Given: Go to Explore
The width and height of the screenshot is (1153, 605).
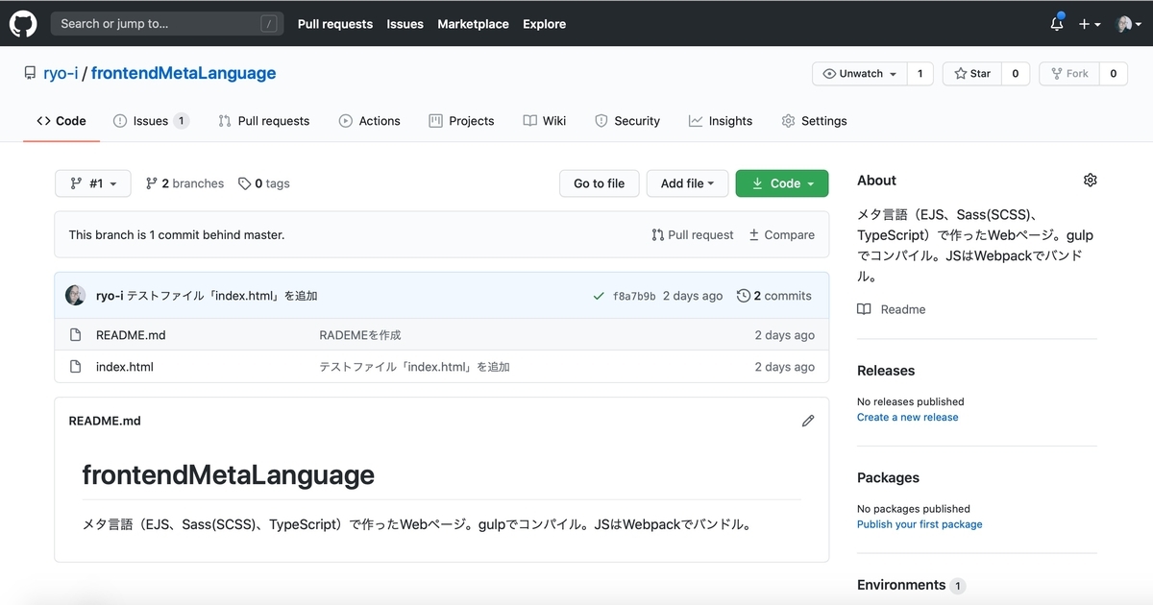Looking at the screenshot, I should pos(544,24).
